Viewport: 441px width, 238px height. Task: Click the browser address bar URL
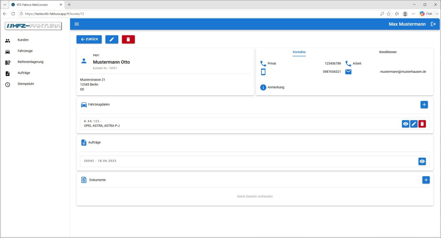coord(54,14)
